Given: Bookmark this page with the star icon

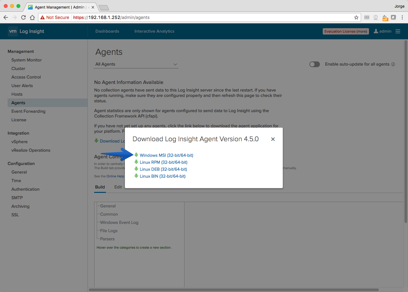Looking at the screenshot, I should tap(356, 17).
